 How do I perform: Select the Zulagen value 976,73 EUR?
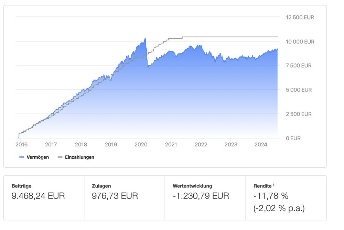coord(115,196)
